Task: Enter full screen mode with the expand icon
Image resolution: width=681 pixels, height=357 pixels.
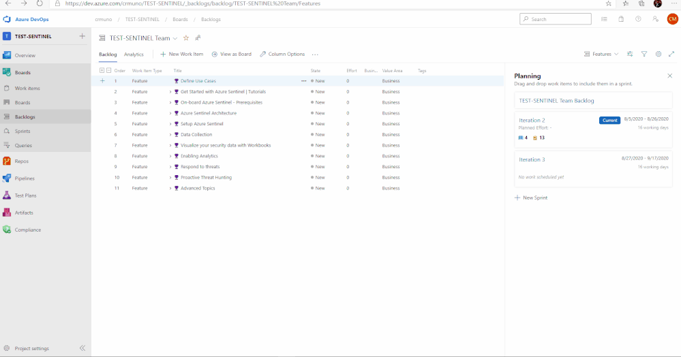Action: coord(671,54)
